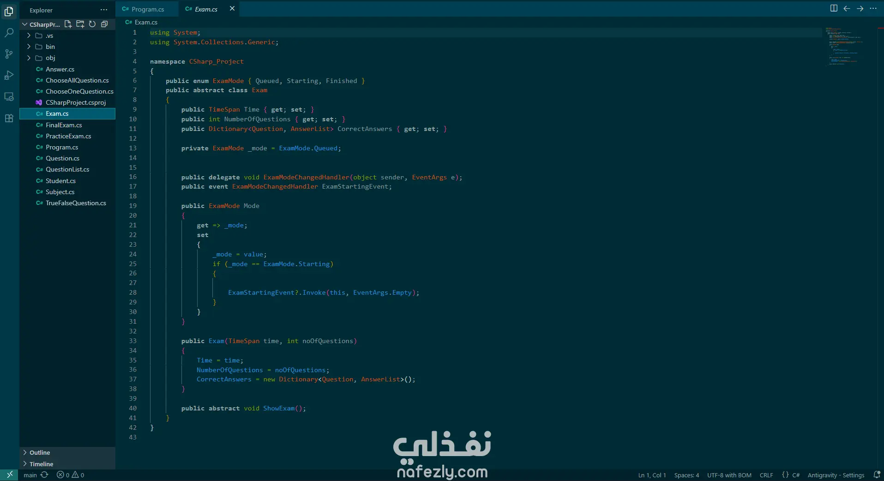
Task: Collapse all folders in the explorer
Action: click(x=104, y=24)
